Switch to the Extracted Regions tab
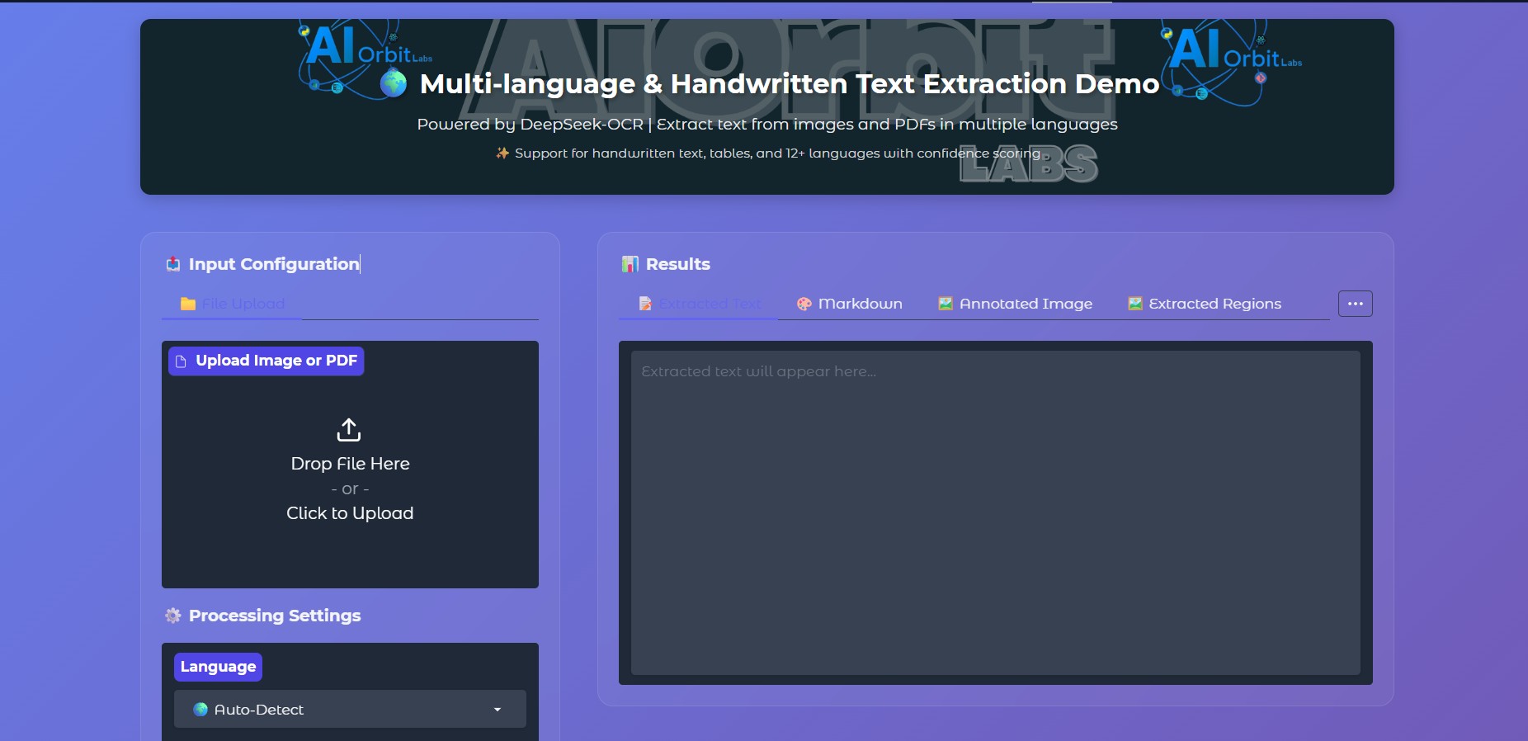1528x741 pixels. (1205, 304)
